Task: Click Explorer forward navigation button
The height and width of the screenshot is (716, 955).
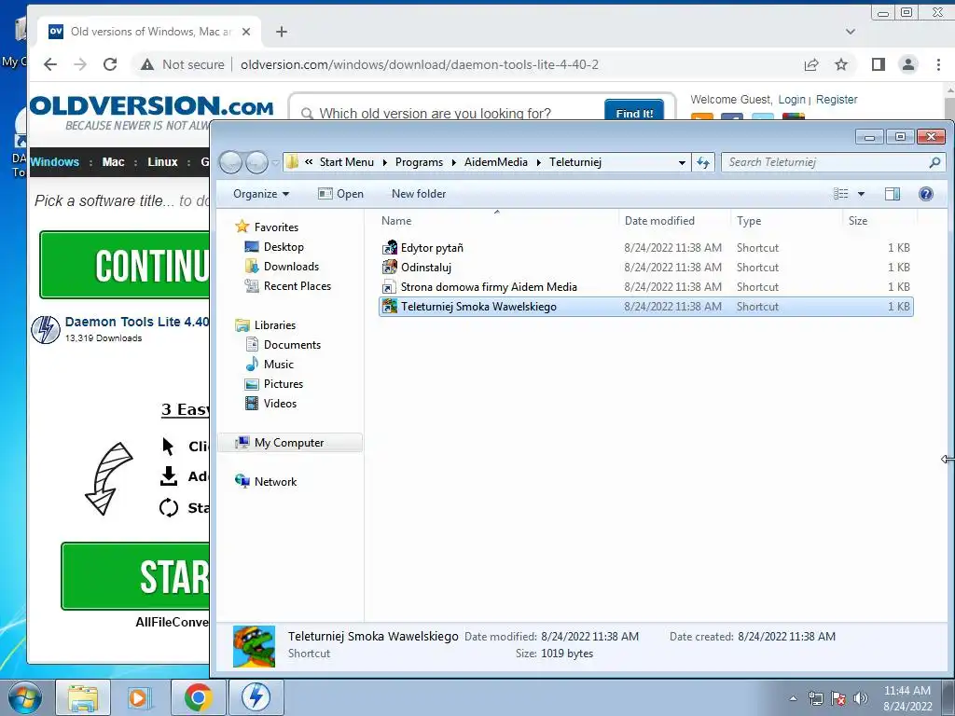Action: click(x=256, y=162)
